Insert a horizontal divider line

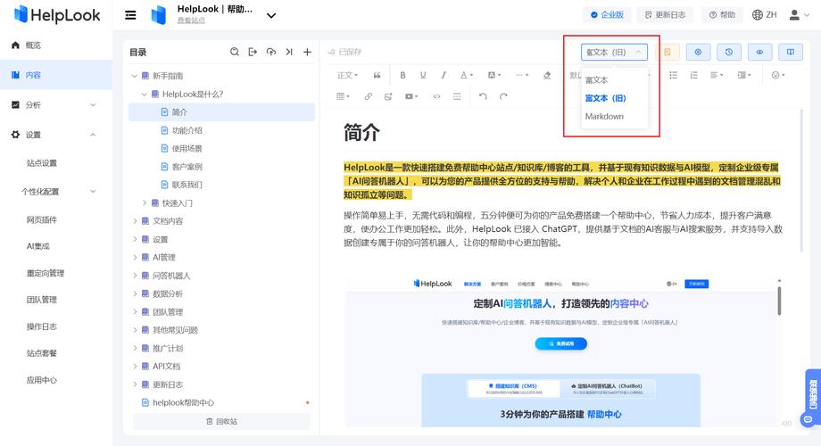pyautogui.click(x=457, y=96)
